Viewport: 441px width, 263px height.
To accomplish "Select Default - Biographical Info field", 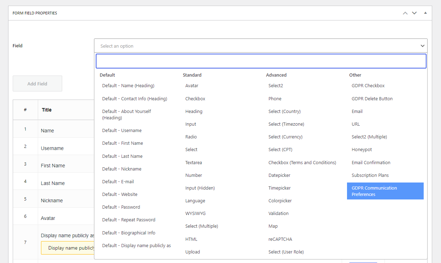I will 129,233.
